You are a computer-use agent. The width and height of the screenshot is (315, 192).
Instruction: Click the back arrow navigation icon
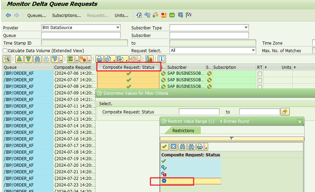[x=8, y=15]
